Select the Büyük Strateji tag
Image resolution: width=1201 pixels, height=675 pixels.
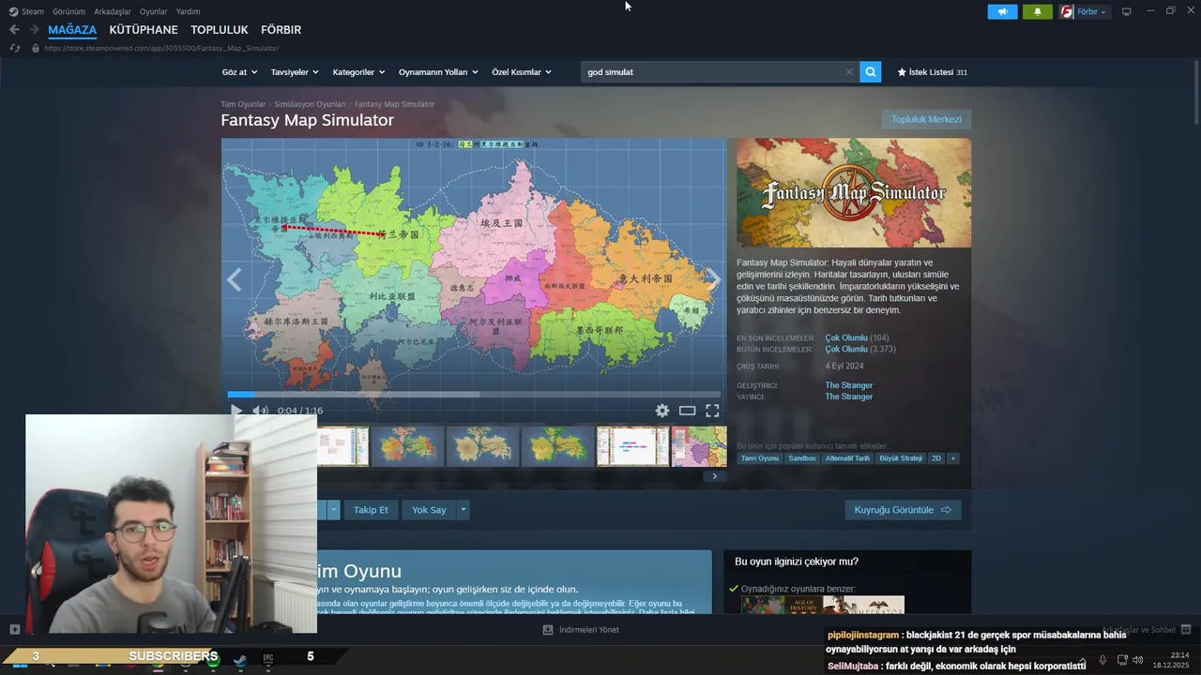coord(901,458)
